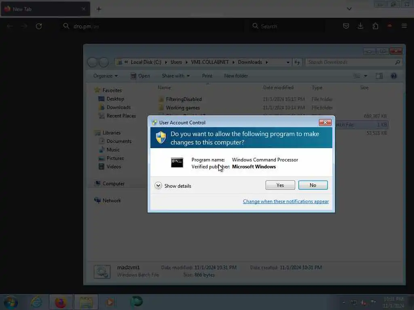Close the User Account Control dialog
Viewport: 414px width, 310px height.
[x=325, y=122]
